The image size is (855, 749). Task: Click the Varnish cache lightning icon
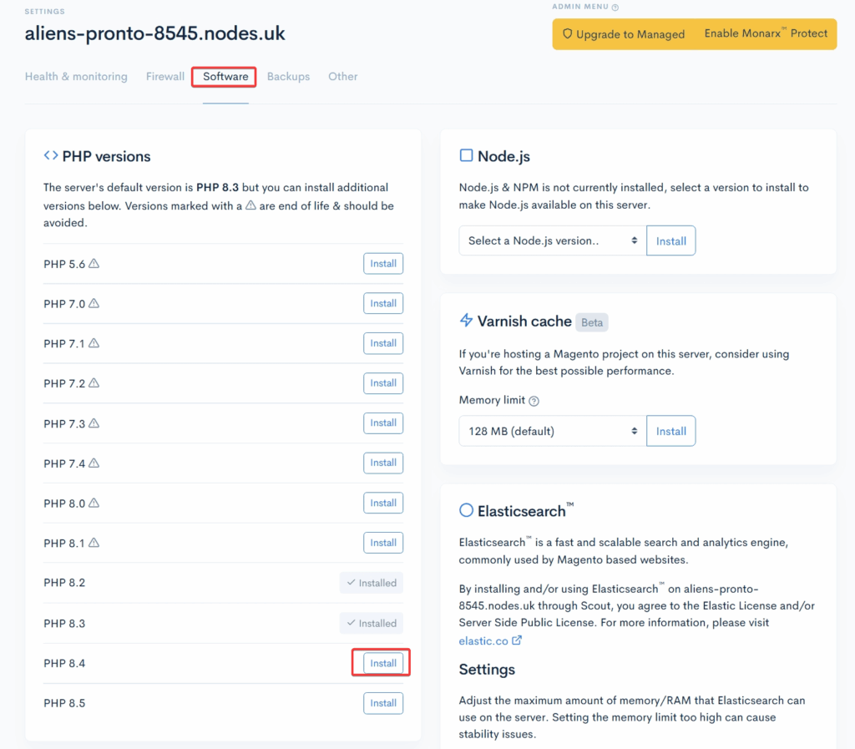(467, 321)
